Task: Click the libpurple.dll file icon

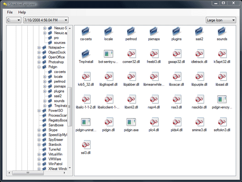Action: [199, 77]
